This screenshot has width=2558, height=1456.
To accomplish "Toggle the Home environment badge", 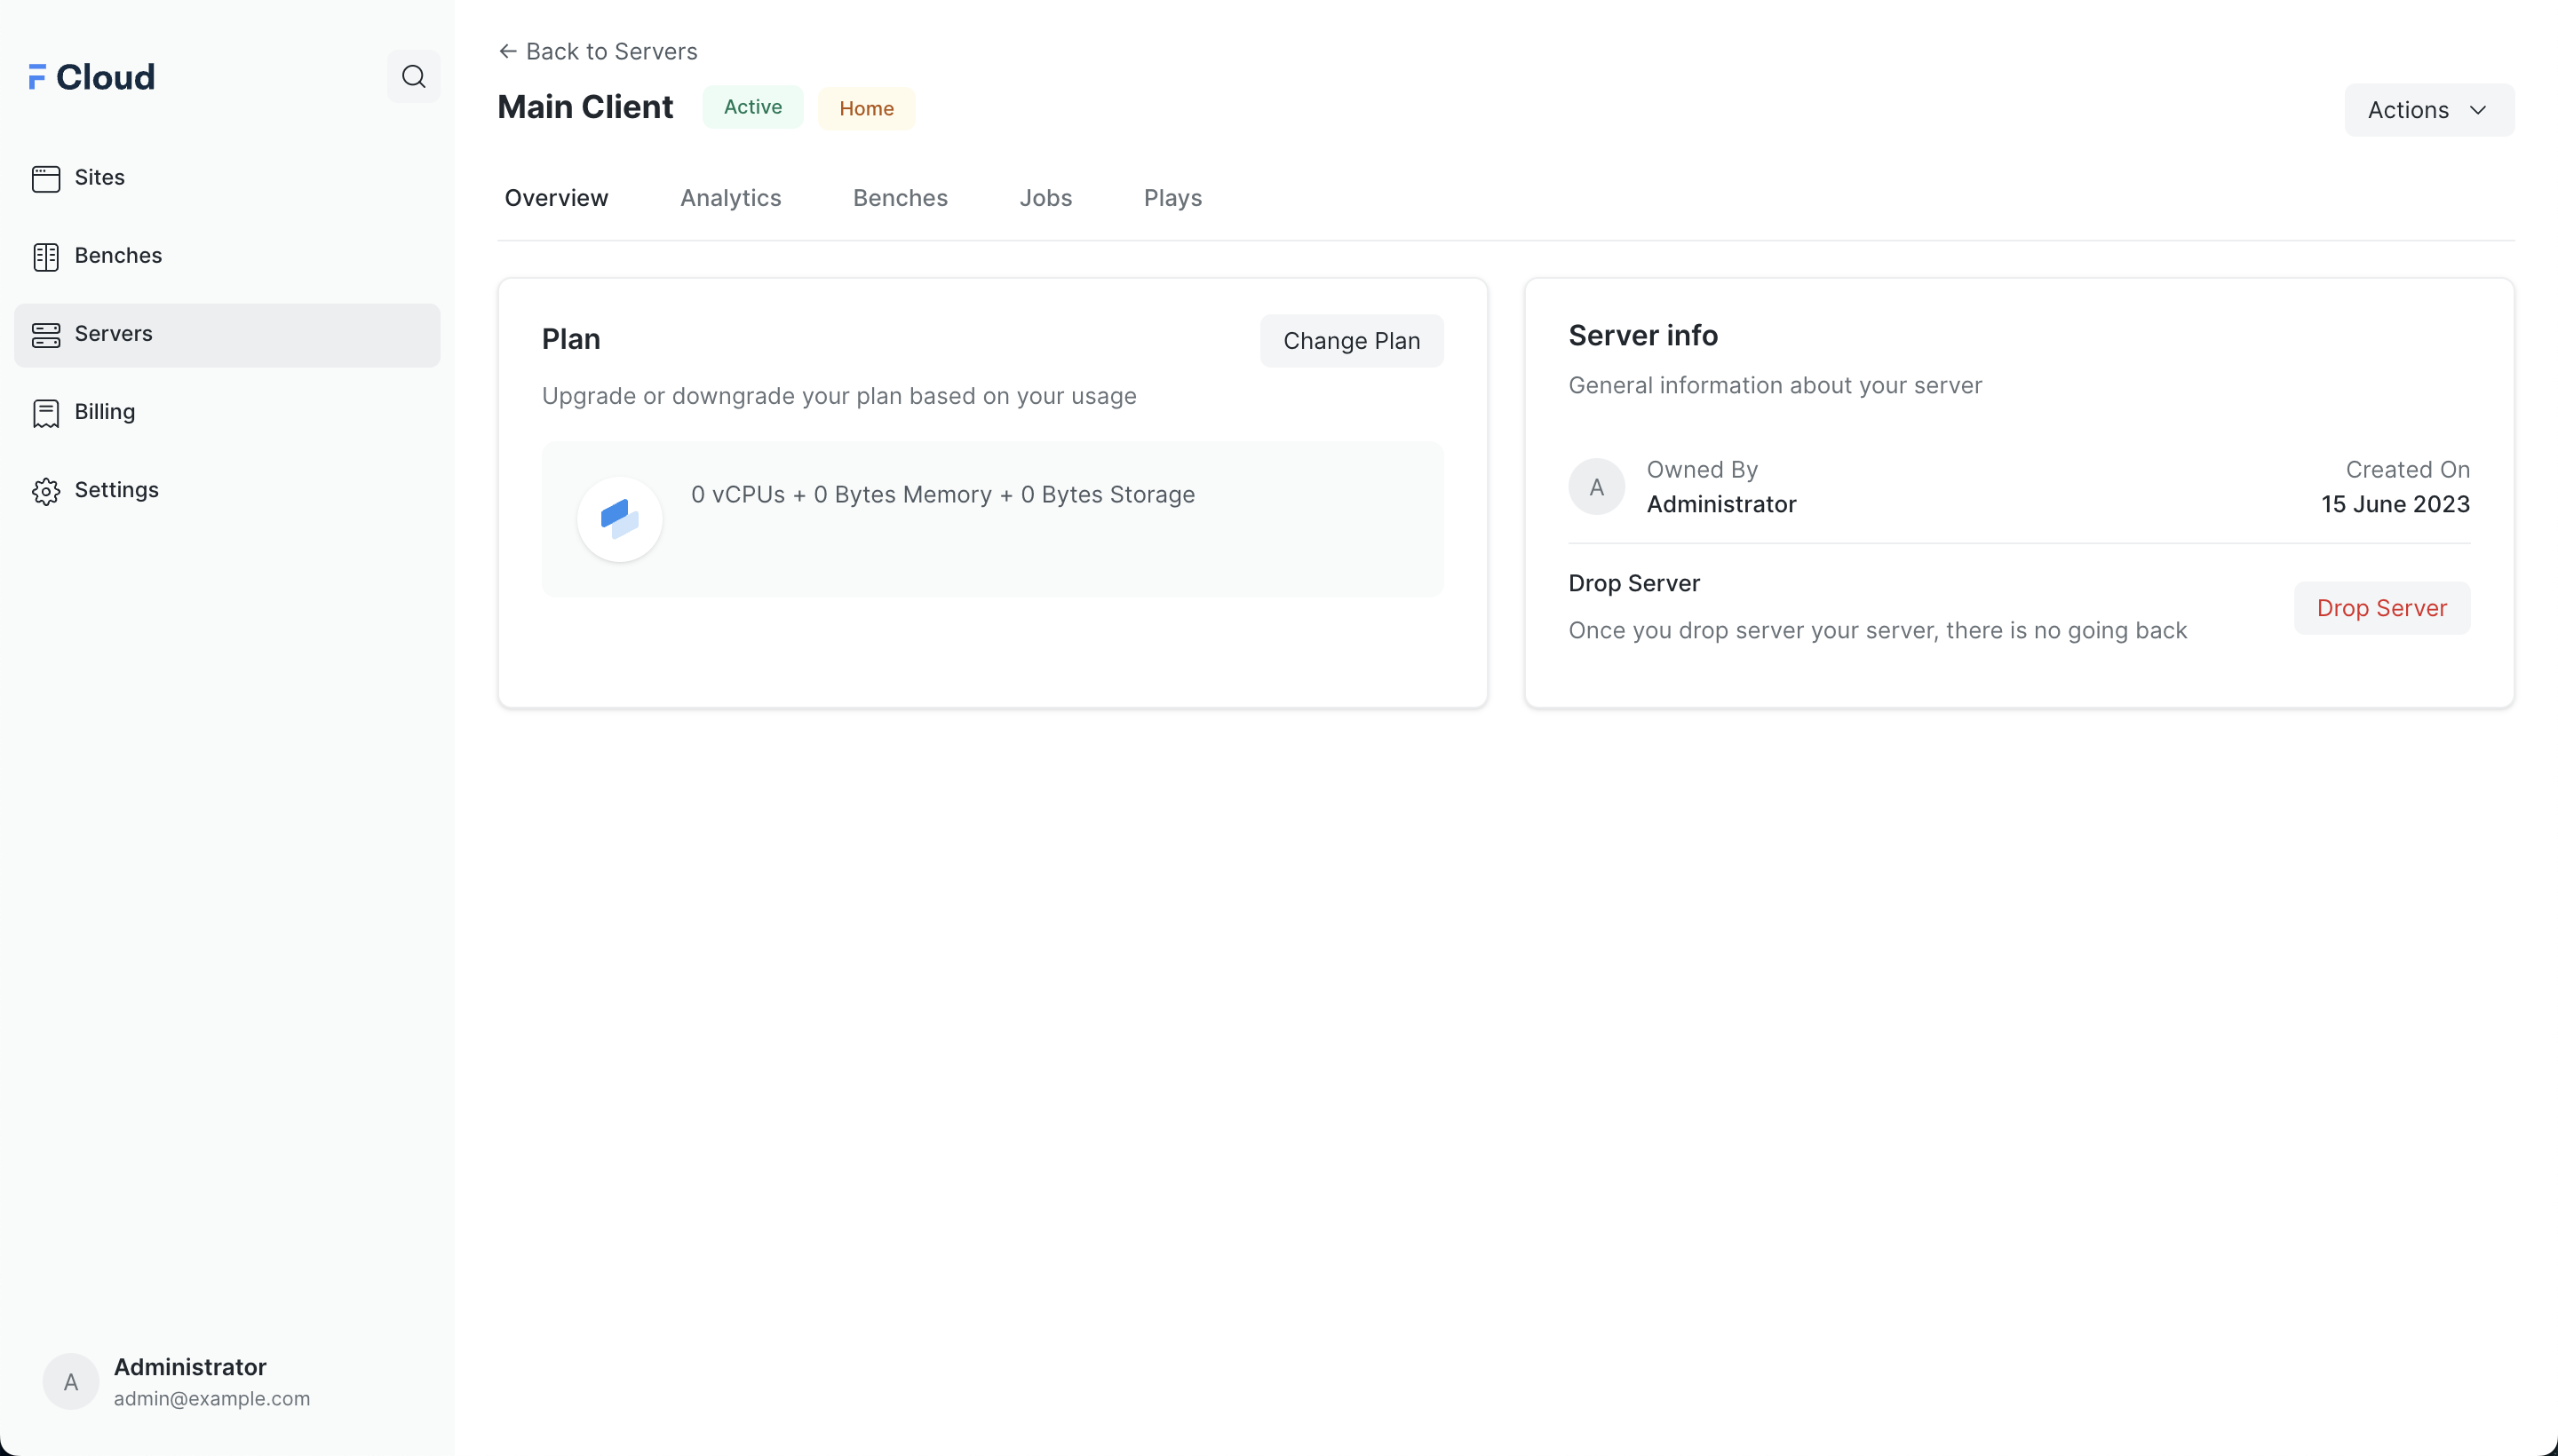I will [x=866, y=107].
